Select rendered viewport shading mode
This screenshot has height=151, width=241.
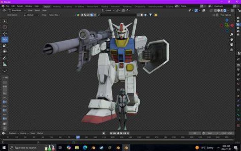coord(225,10)
